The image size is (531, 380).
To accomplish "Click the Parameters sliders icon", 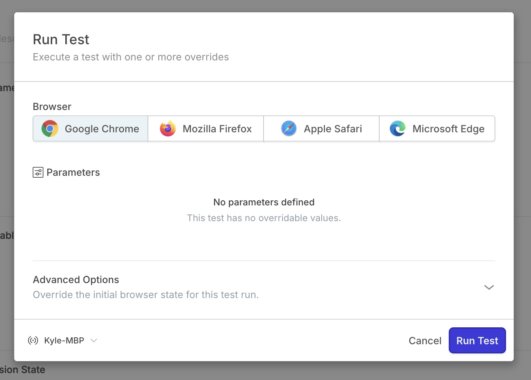I will [x=38, y=172].
